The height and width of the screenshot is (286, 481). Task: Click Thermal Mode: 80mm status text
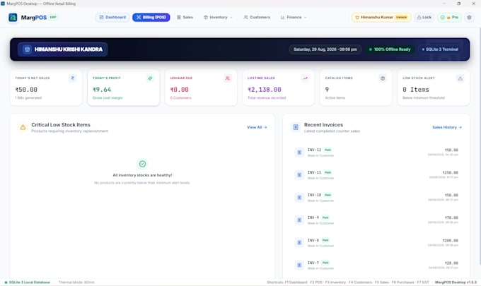coord(76,282)
